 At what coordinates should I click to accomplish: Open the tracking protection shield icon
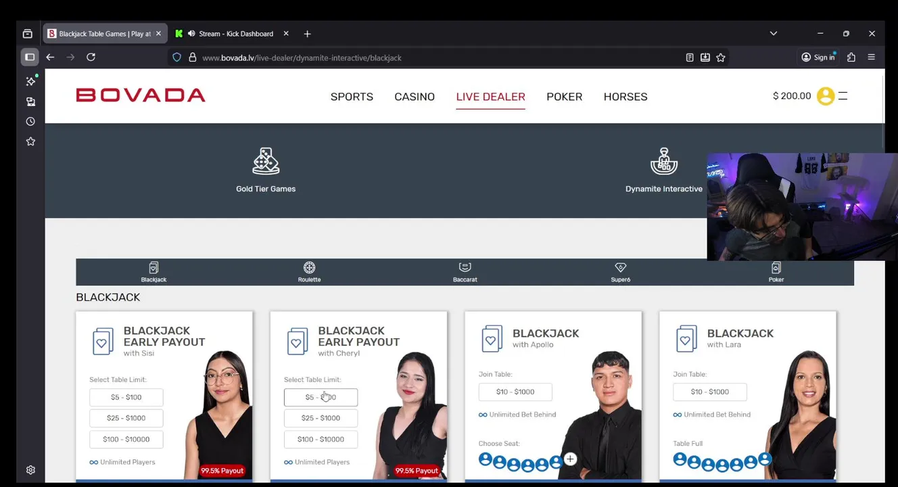point(177,57)
